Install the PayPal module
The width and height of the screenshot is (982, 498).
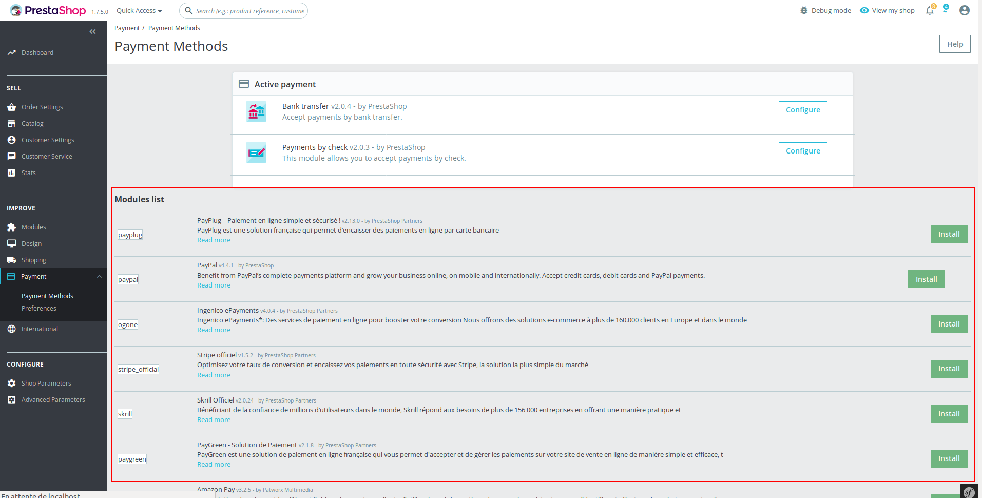tap(926, 279)
